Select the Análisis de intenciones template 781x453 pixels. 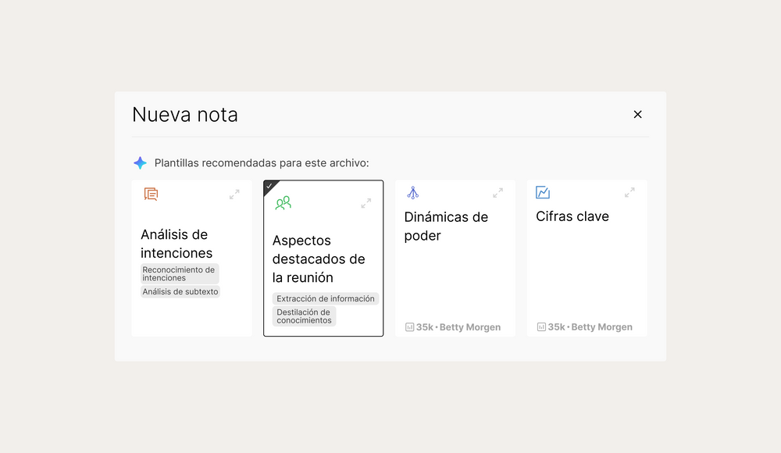(x=177, y=244)
